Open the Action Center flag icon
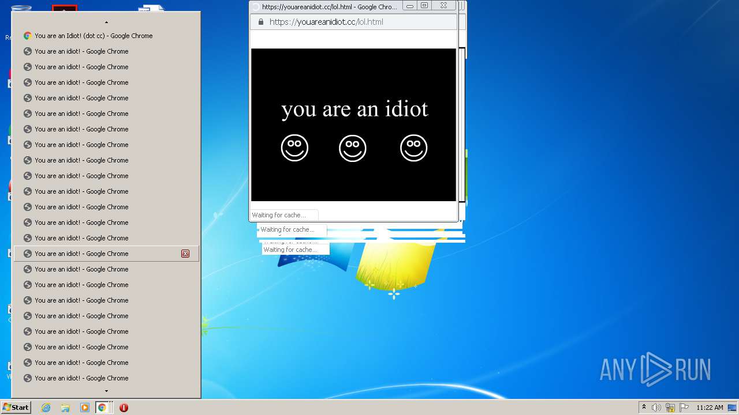 pyautogui.click(x=684, y=408)
